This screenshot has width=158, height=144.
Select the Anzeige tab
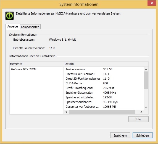tap(13, 26)
